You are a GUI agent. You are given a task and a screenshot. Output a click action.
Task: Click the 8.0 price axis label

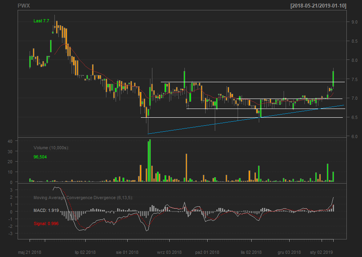(x=354, y=60)
